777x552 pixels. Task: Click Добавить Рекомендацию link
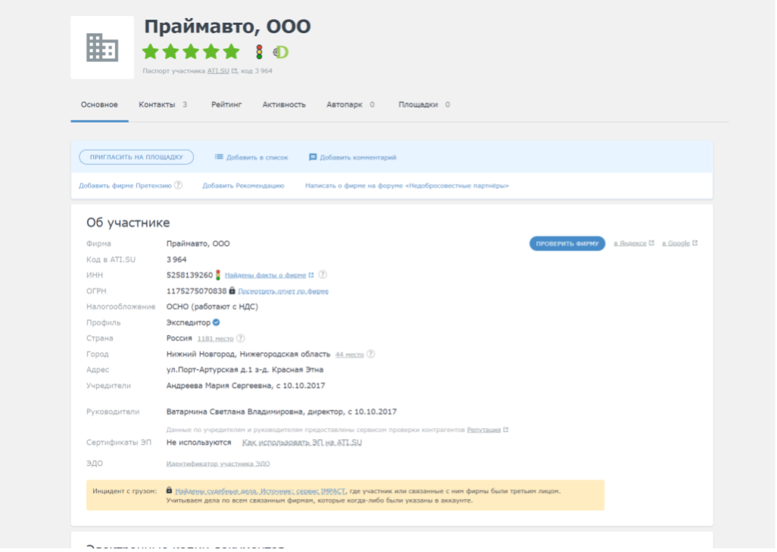tap(243, 185)
